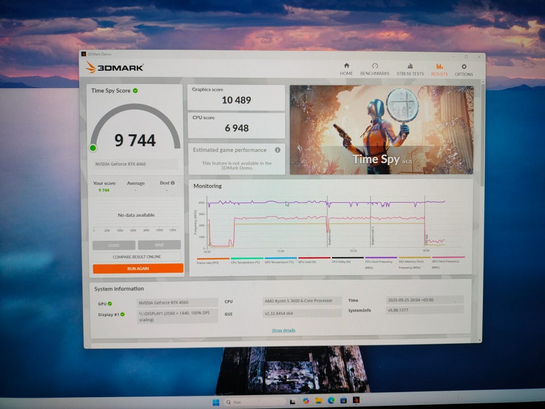Click the GPU field in System information
The image size is (545, 409).
pos(177,303)
